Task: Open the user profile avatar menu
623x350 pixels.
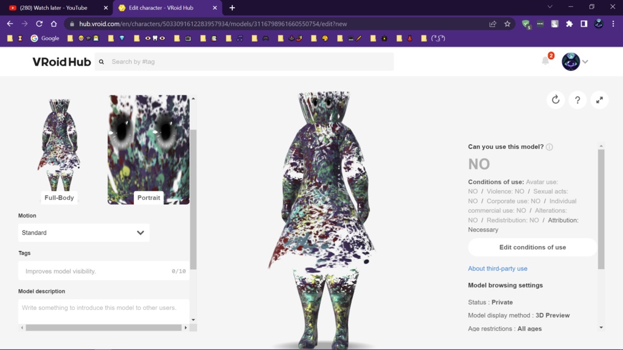Action: [571, 61]
